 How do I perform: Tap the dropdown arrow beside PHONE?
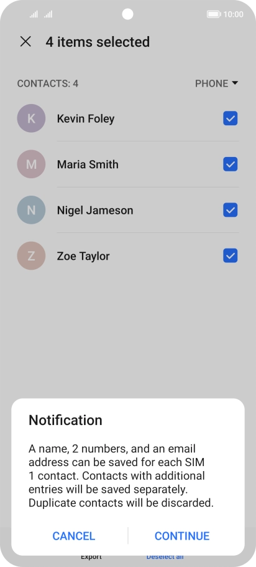[235, 83]
